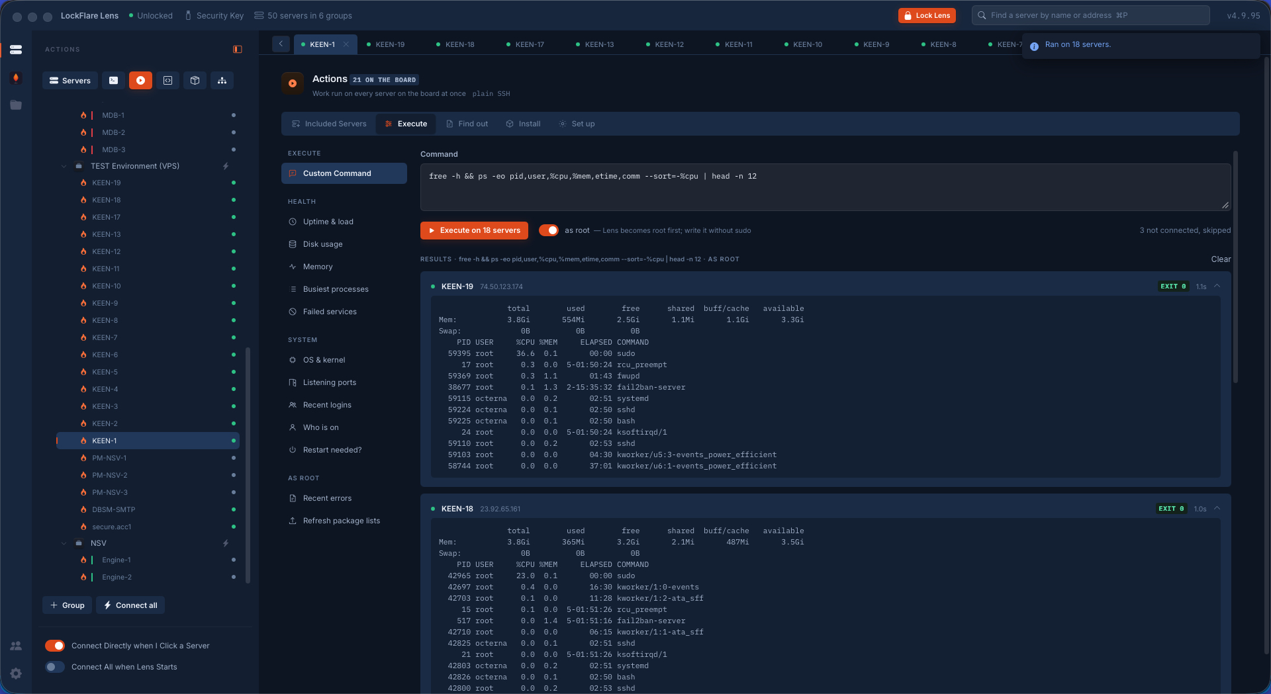Close the KEEN-1 tab

346,44
